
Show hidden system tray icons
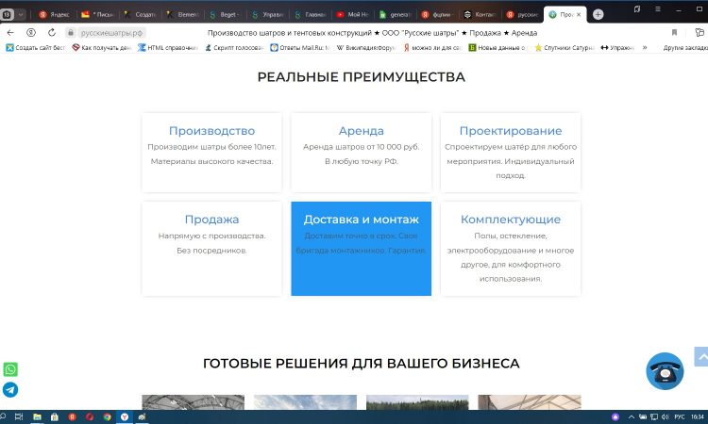point(632,416)
